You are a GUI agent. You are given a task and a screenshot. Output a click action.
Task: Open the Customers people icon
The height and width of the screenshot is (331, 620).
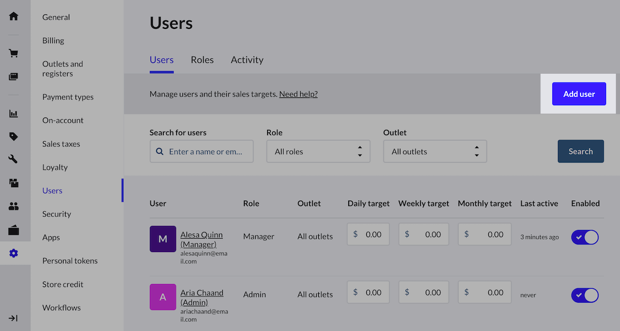tap(14, 206)
